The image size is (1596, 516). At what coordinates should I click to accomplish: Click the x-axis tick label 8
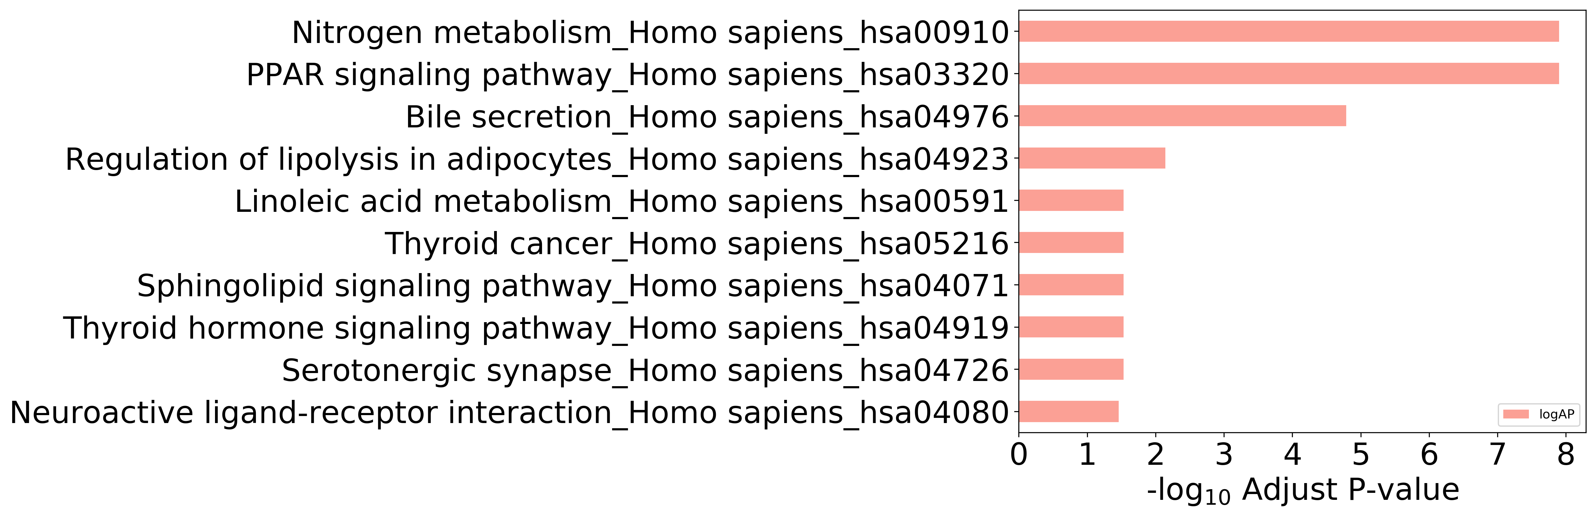[x=1566, y=455]
